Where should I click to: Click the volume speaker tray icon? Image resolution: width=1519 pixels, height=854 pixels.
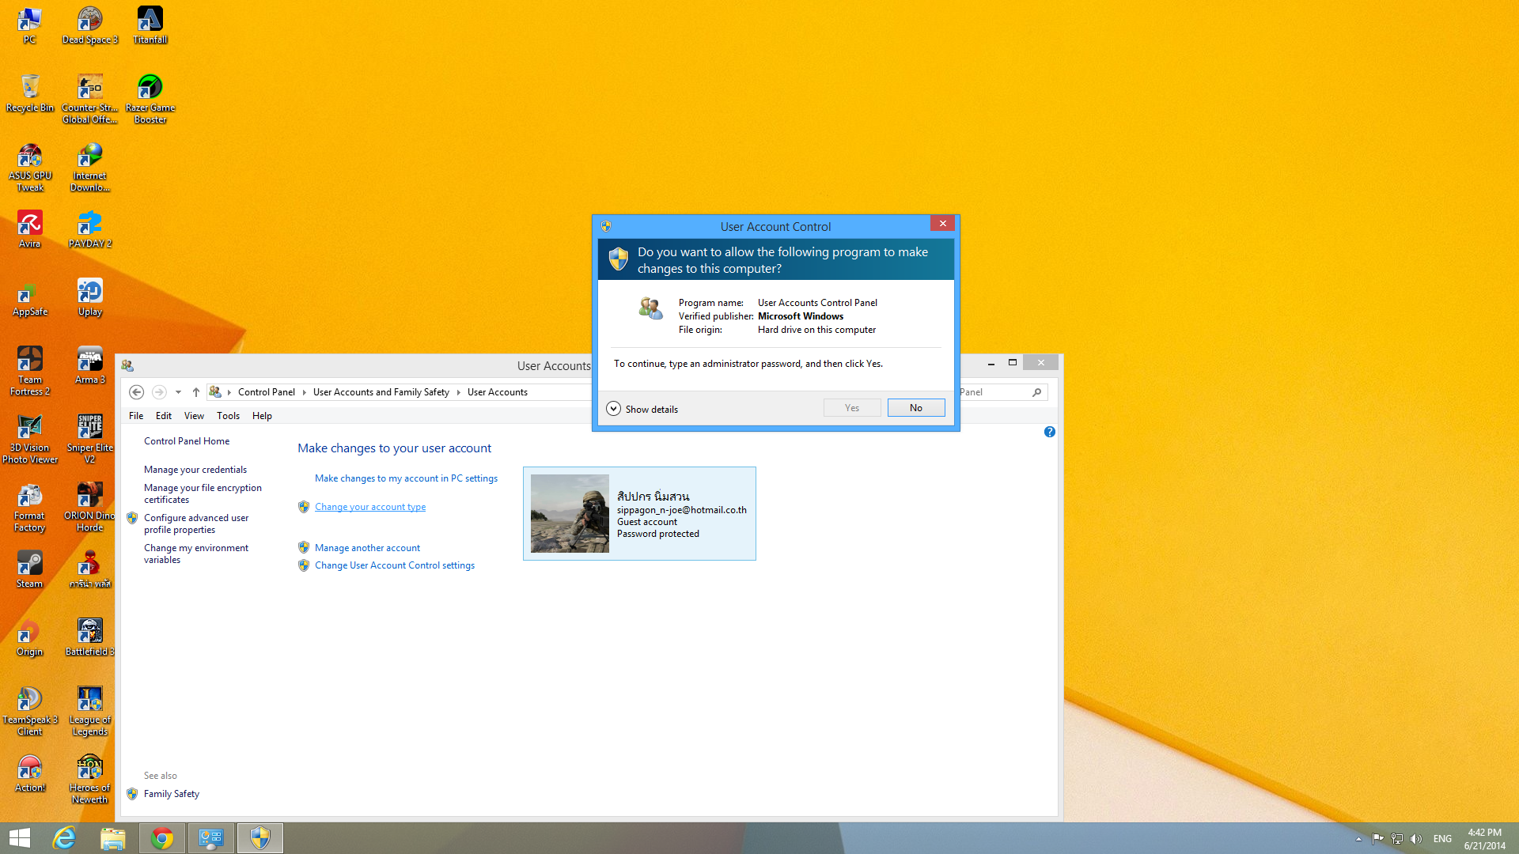(x=1416, y=839)
